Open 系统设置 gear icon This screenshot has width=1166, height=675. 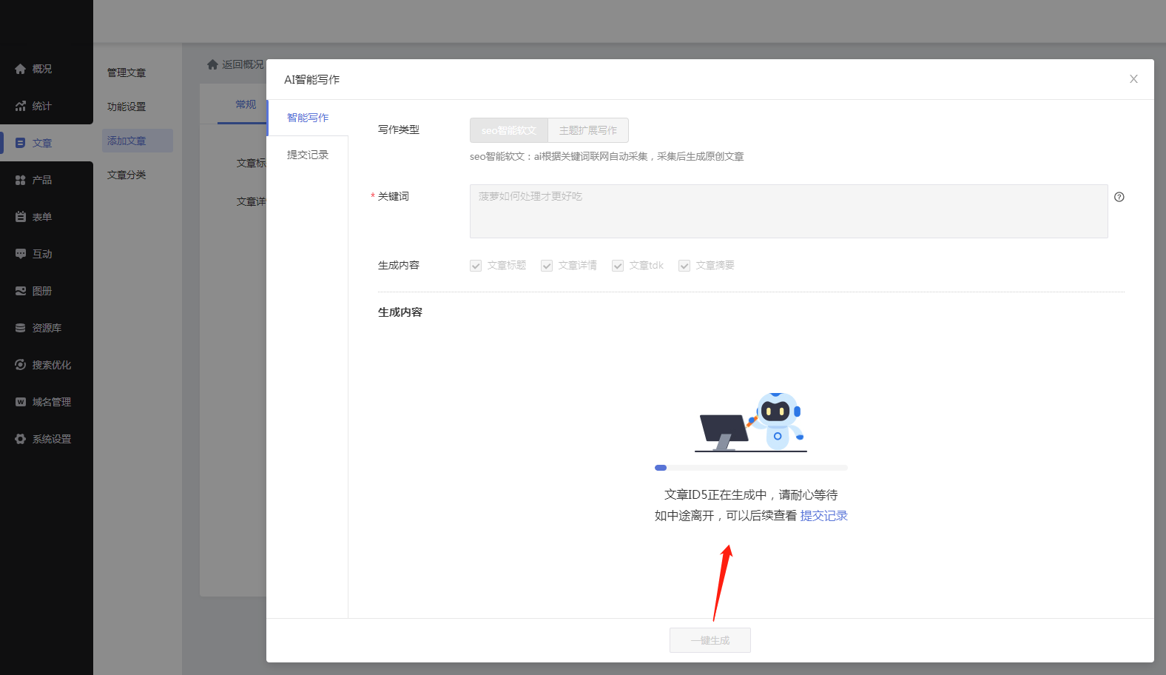click(x=21, y=439)
